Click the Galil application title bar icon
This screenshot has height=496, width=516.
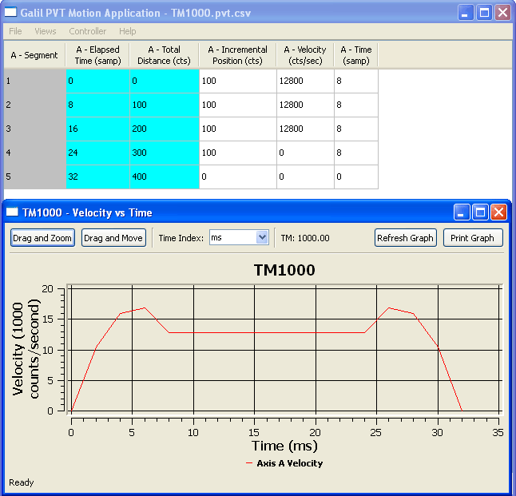[x=11, y=12]
